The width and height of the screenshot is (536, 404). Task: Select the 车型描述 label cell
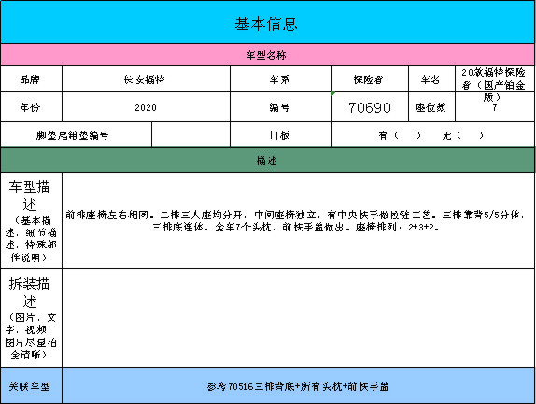click(x=31, y=220)
